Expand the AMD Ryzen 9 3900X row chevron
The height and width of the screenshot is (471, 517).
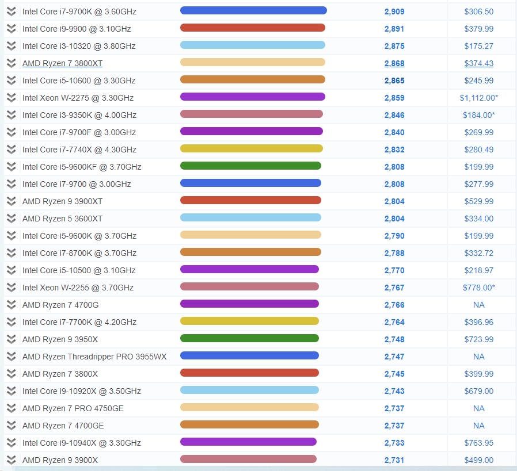[x=11, y=460]
